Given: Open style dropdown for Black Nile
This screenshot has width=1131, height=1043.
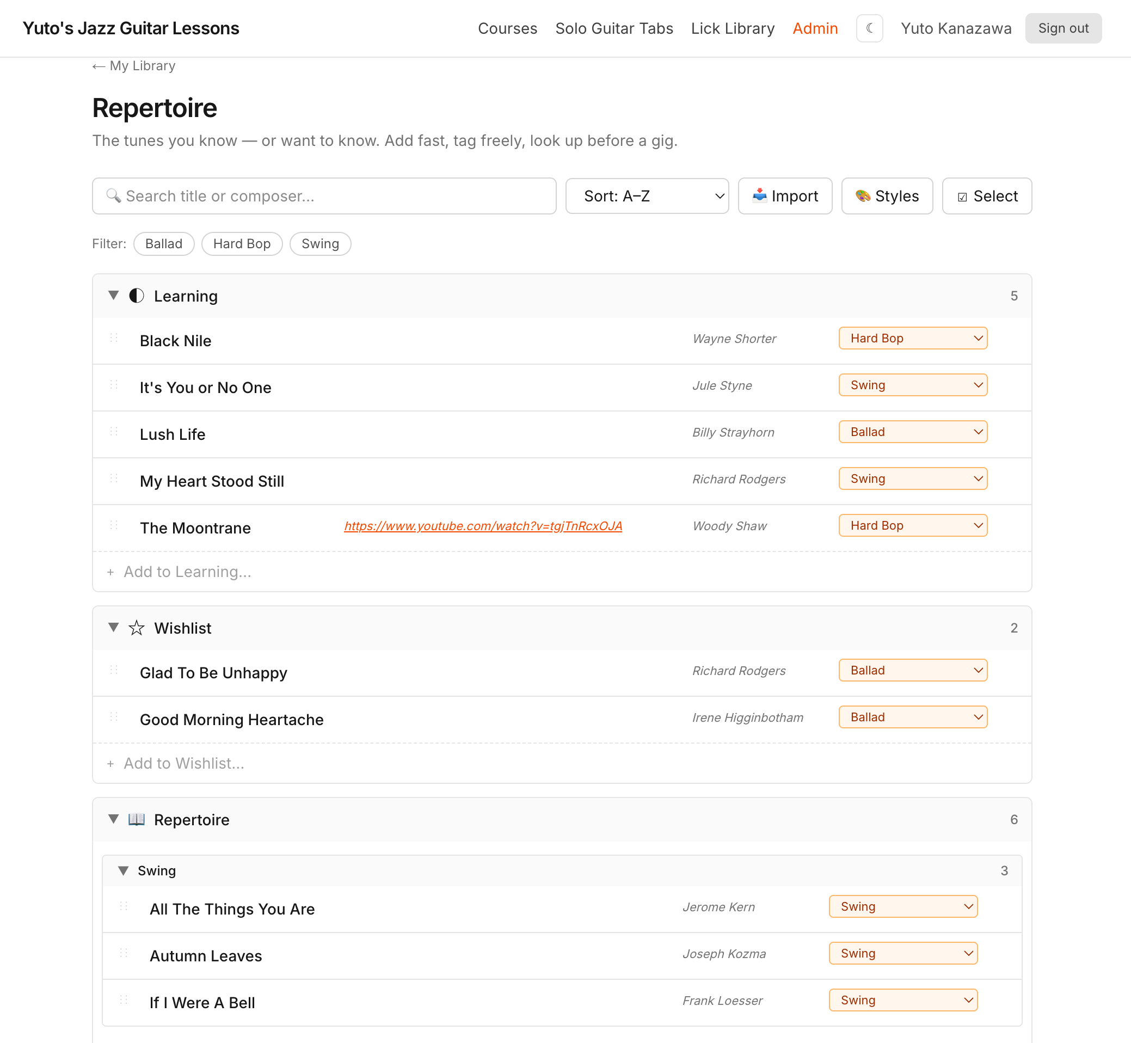Looking at the screenshot, I should [913, 338].
